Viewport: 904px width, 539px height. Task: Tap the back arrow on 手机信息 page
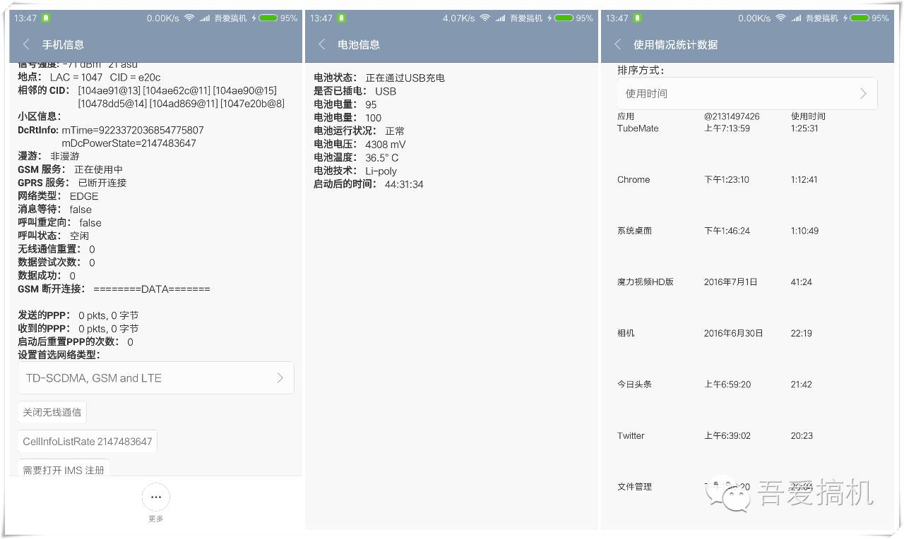(x=26, y=44)
